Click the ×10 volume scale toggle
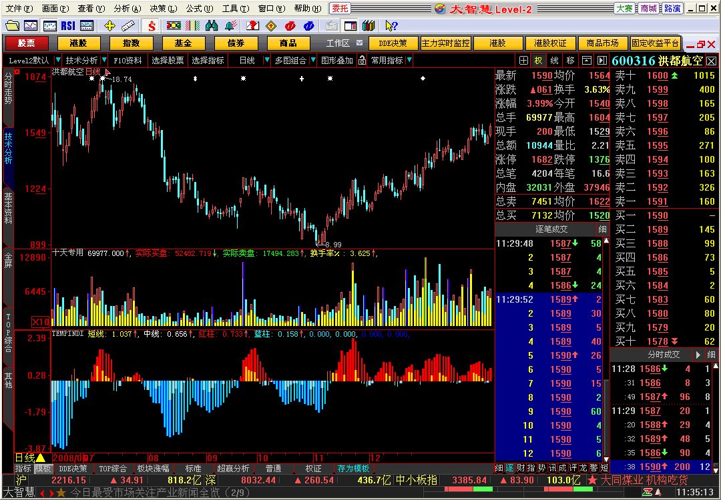This screenshot has height=500, width=721. [40, 321]
